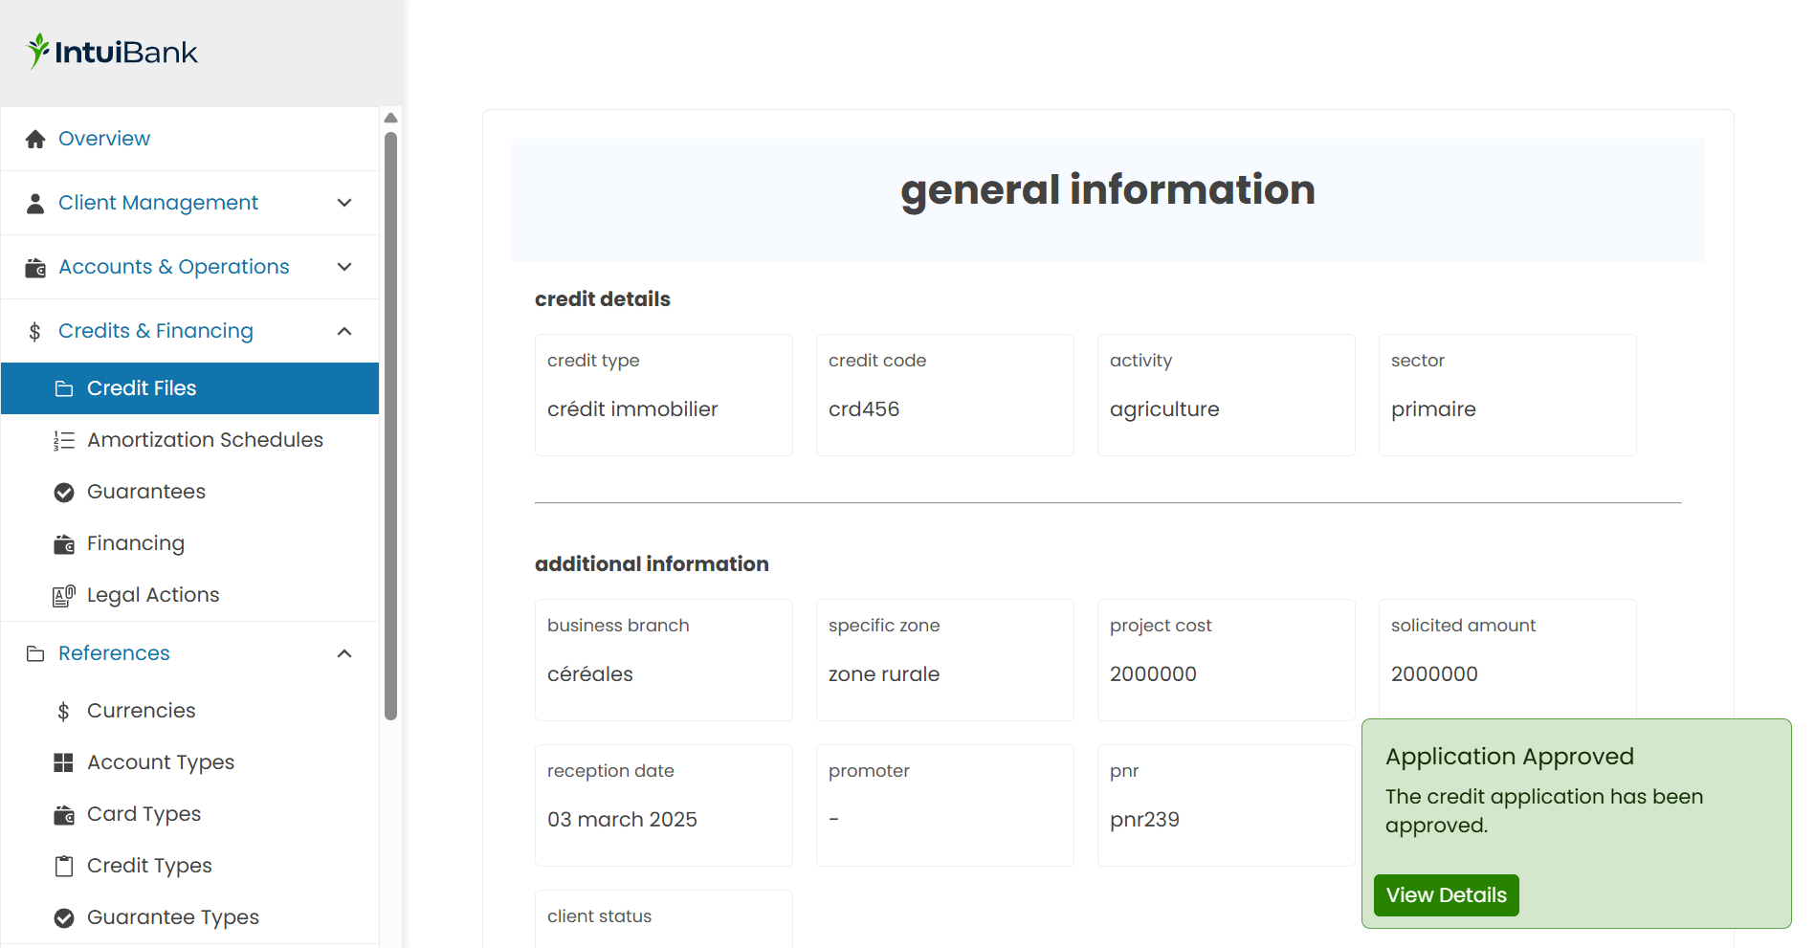Click the 'pnr239' value
The image size is (1815, 948).
pyautogui.click(x=1144, y=820)
